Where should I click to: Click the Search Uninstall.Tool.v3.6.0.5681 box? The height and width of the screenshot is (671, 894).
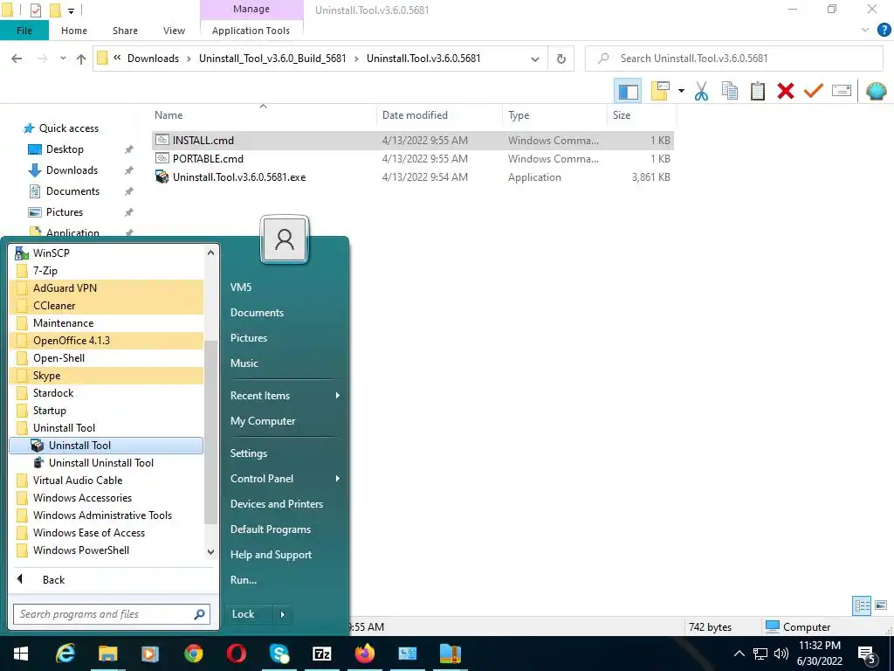(x=735, y=59)
